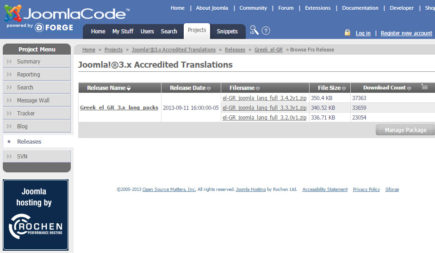
Task: Click Joomla Hosting footer link
Action: click(x=251, y=190)
